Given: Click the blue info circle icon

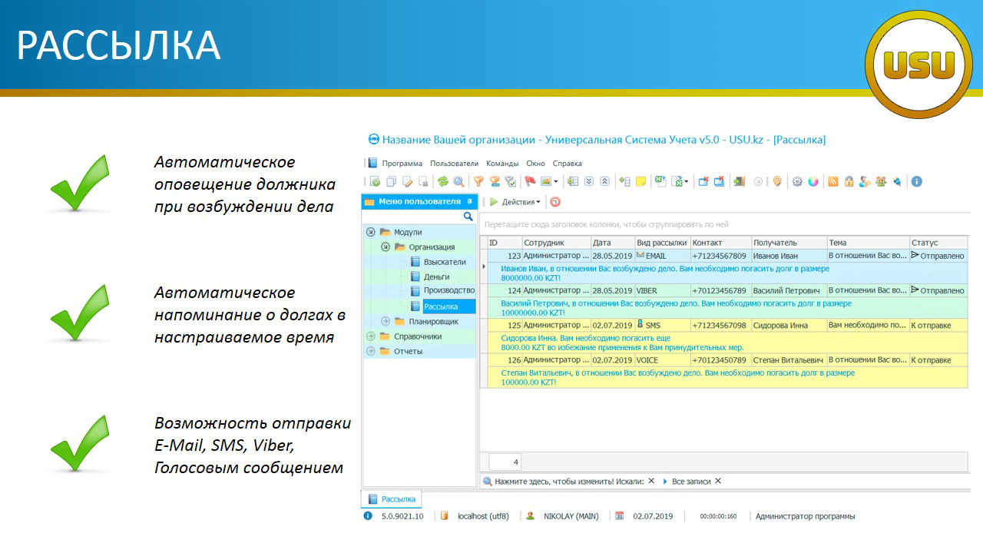Looking at the screenshot, I should [x=916, y=181].
